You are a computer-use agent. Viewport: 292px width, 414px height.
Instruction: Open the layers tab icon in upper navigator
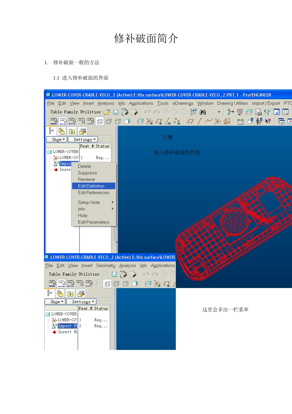tap(61, 131)
